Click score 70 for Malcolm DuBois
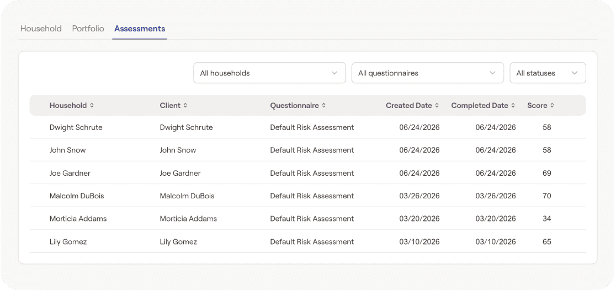 tap(547, 196)
